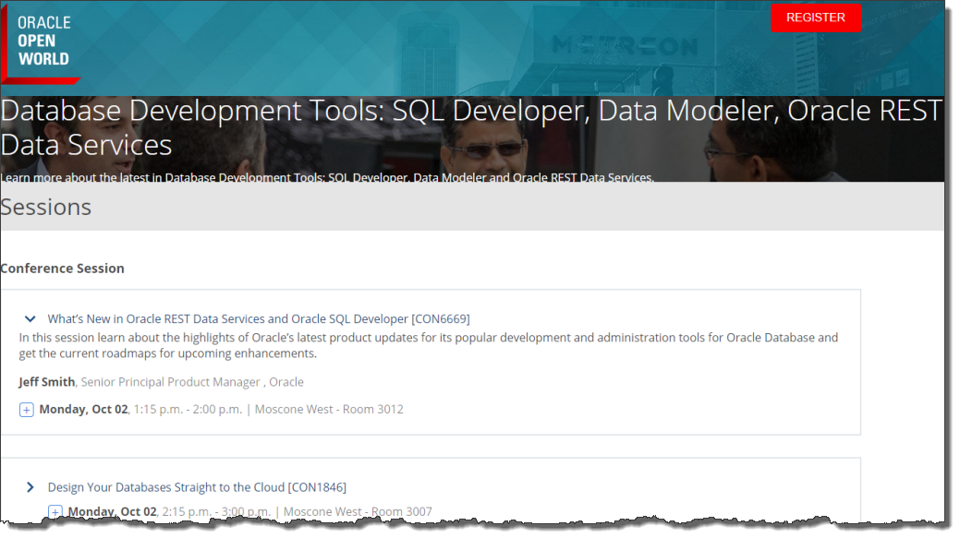Open the Oracle Open World logo

(41, 43)
